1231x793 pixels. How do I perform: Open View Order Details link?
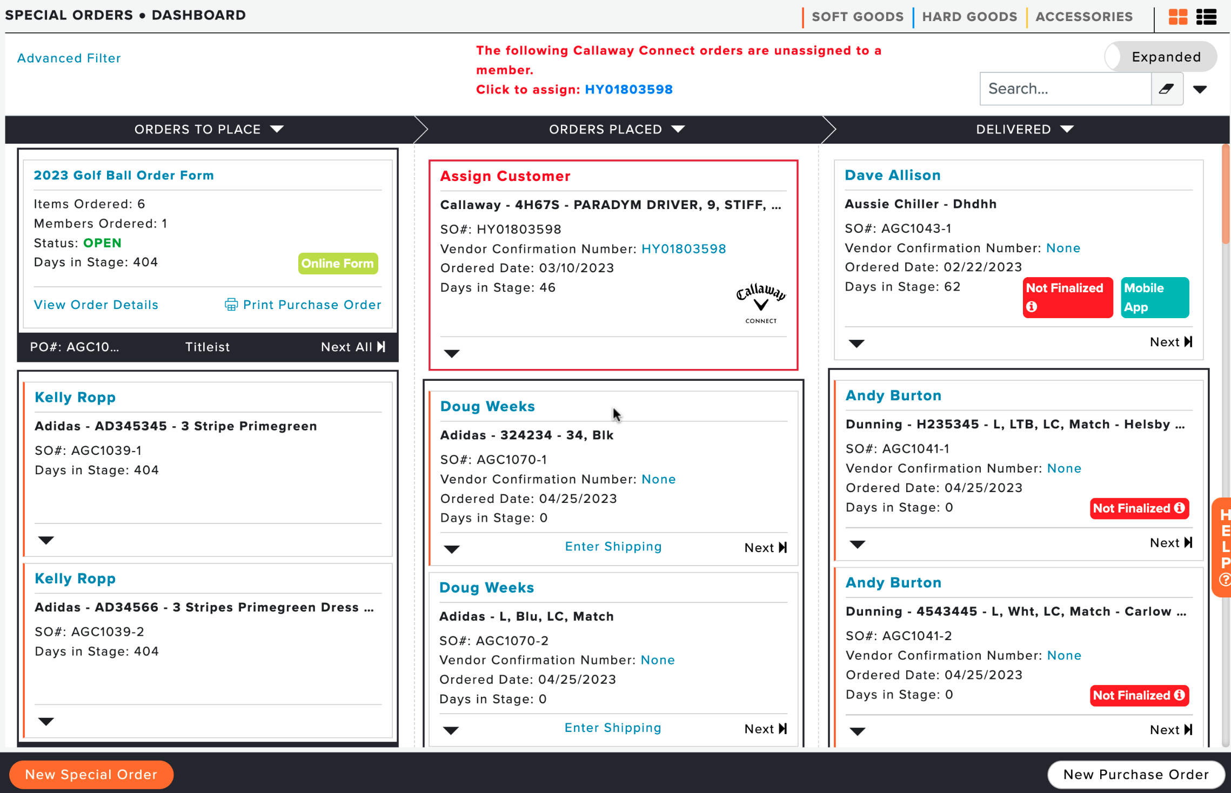pos(96,305)
